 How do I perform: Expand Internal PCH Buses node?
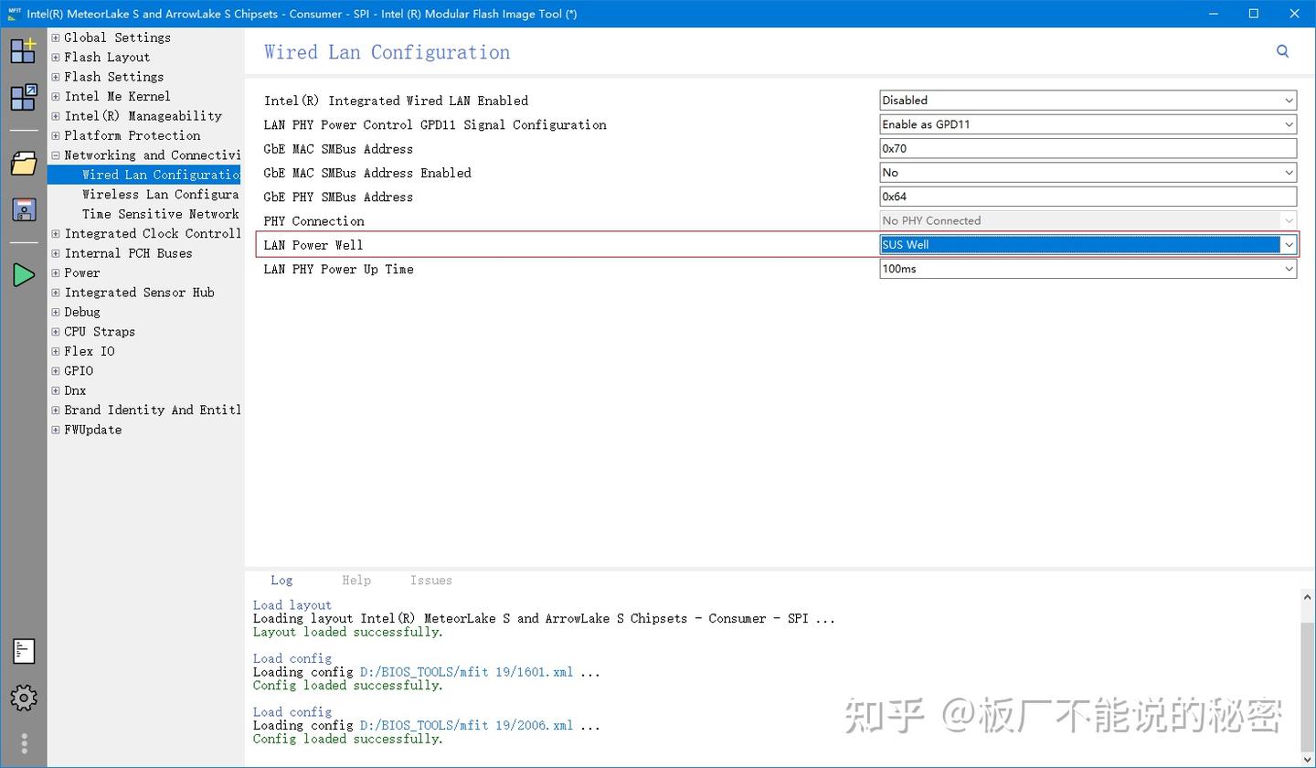[x=56, y=253]
